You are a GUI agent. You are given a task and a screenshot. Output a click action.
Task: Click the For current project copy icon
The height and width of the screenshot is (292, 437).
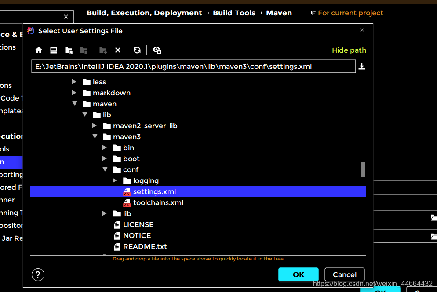313,13
